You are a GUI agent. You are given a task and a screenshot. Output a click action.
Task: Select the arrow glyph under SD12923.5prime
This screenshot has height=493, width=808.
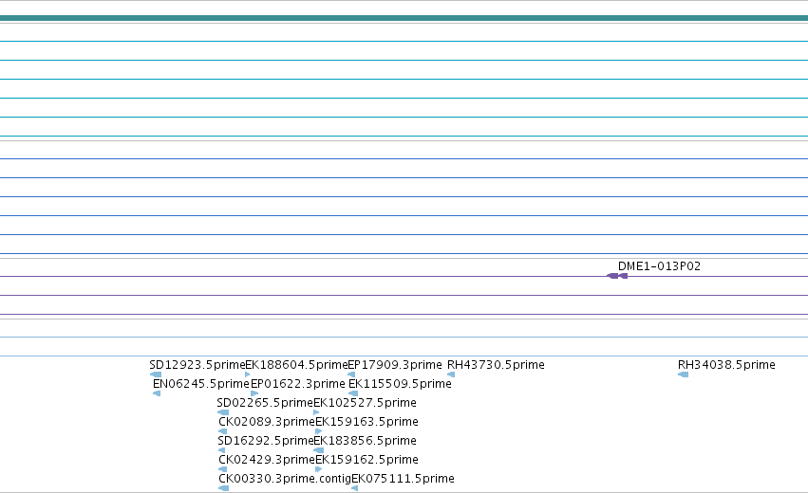[156, 374]
